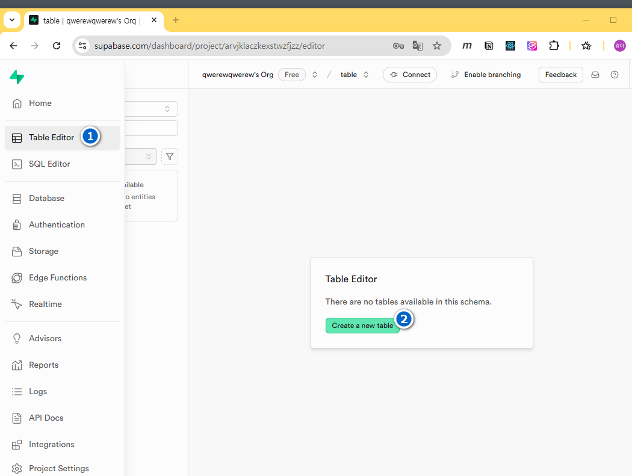Click the Supabase logo icon

[x=17, y=76]
